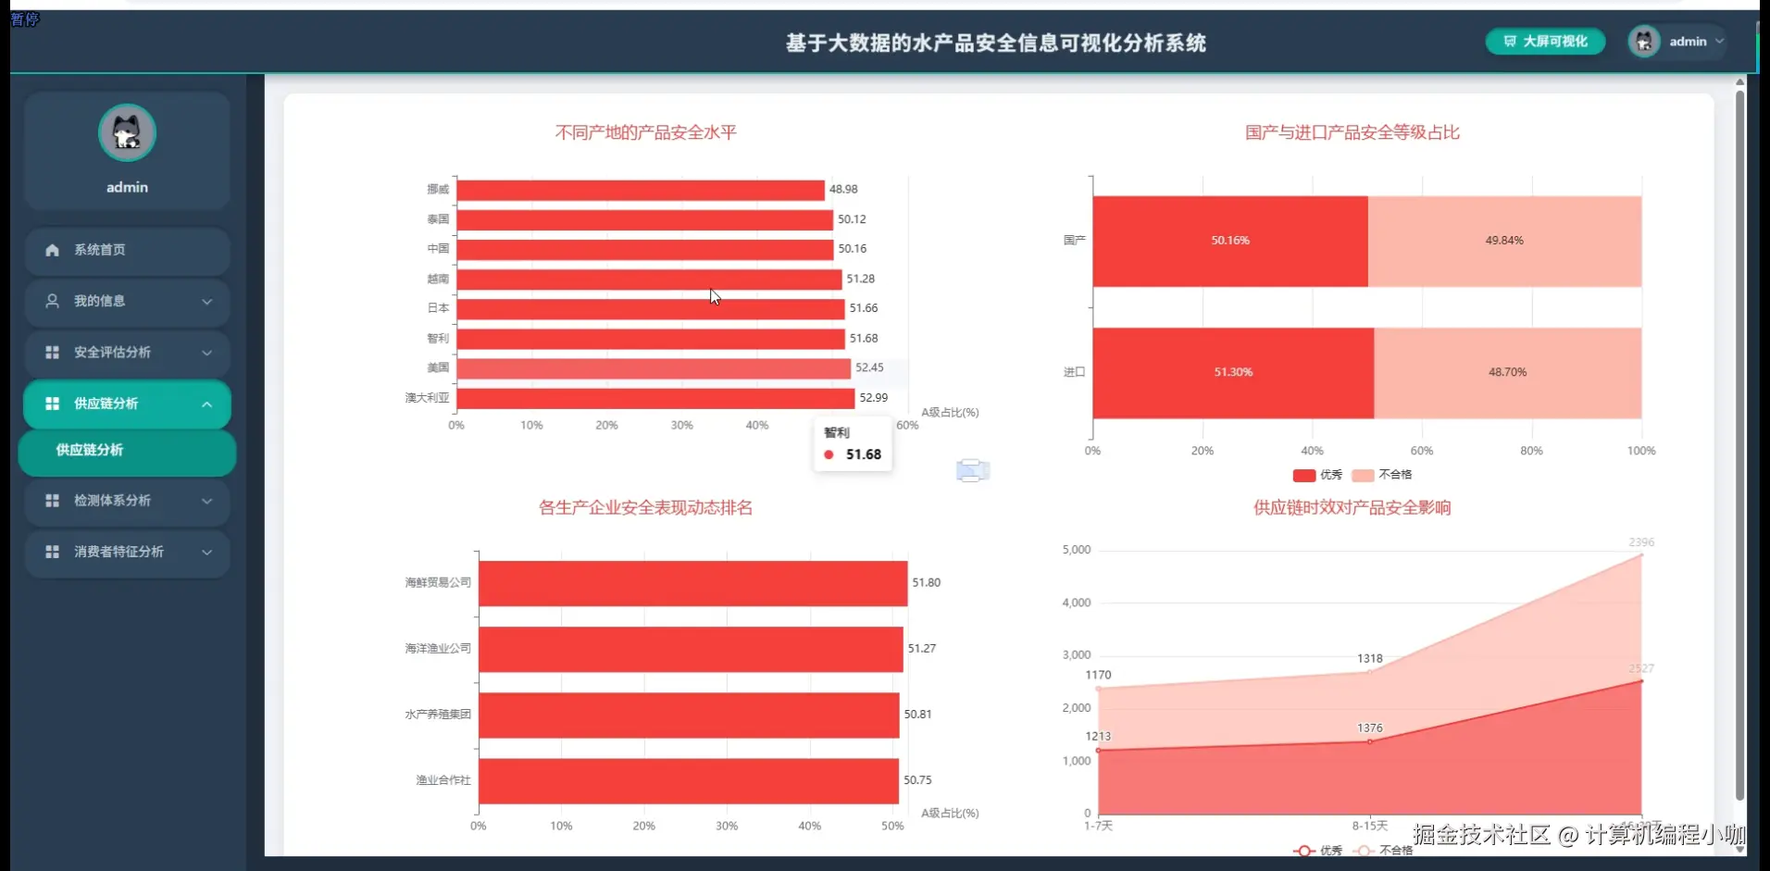Click the grid icon beside 安全评估分析

[51, 353]
